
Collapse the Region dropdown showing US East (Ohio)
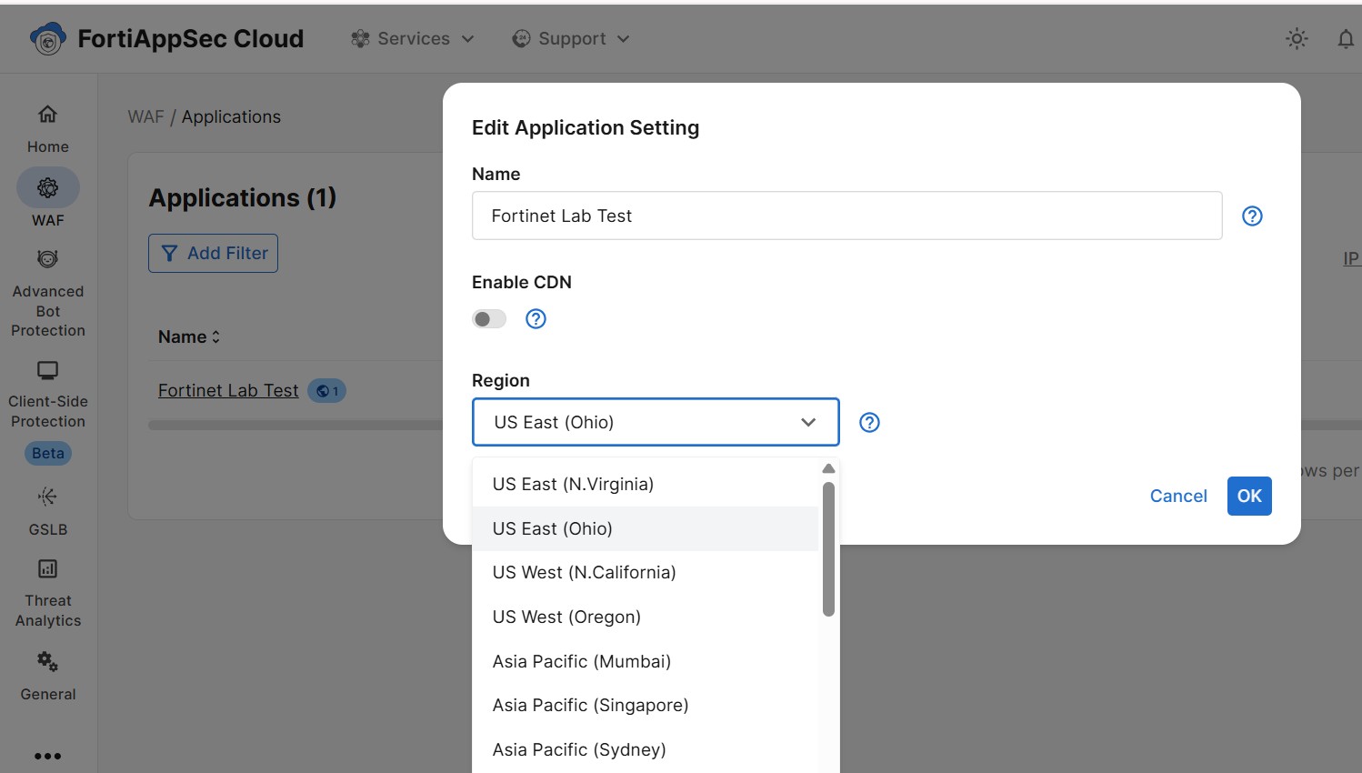[x=656, y=422]
